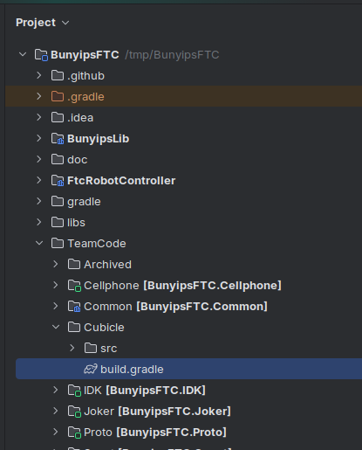Expand the src folder under Cubicle

pos(72,348)
